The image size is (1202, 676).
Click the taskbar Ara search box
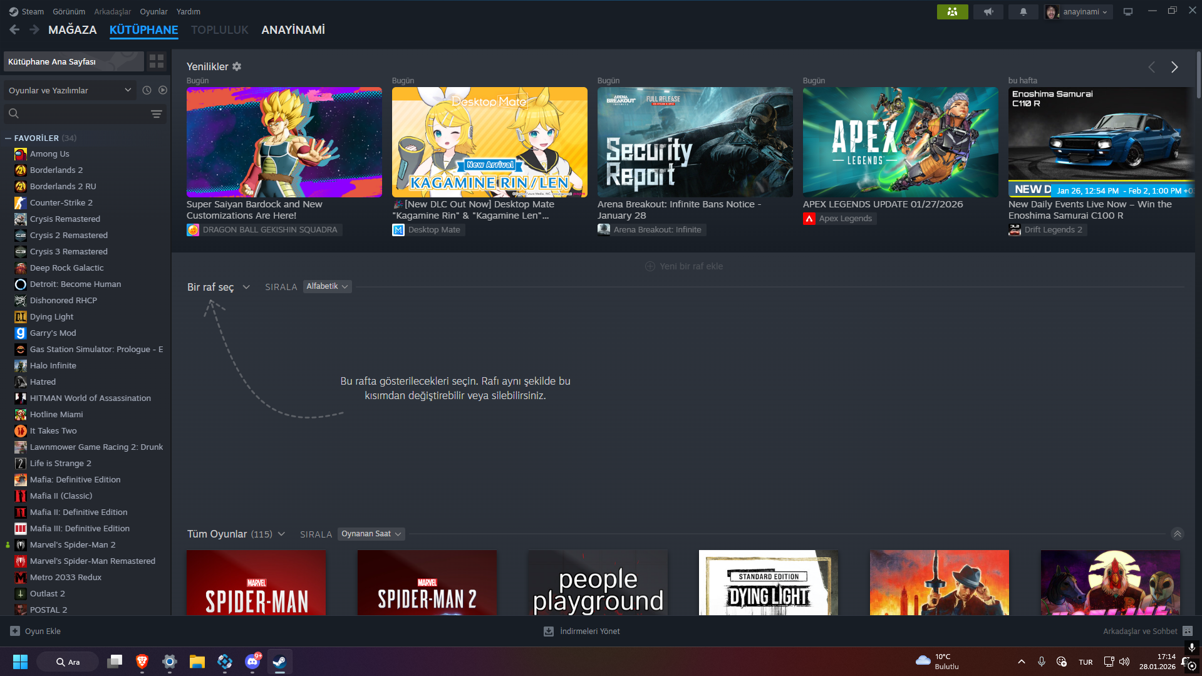coord(68,662)
